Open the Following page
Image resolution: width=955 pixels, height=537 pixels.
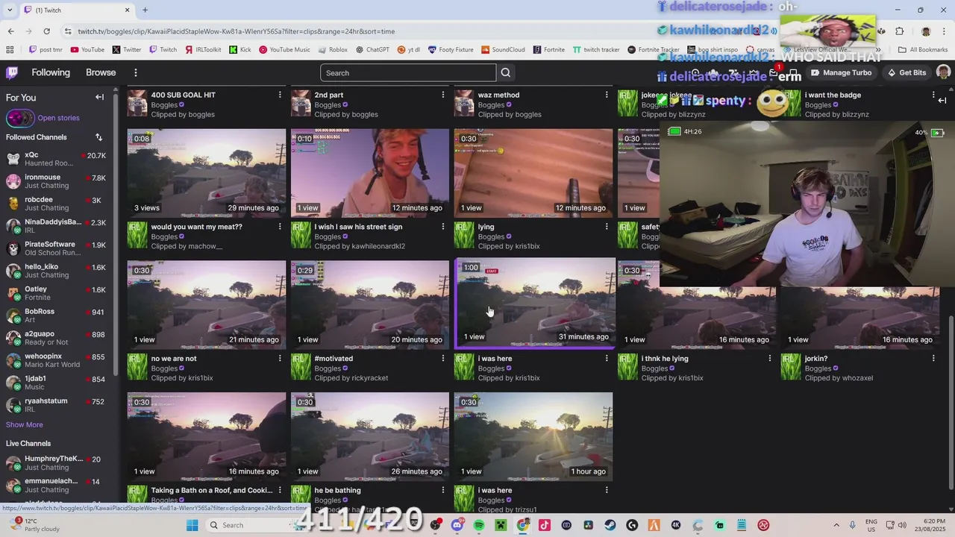51,72
